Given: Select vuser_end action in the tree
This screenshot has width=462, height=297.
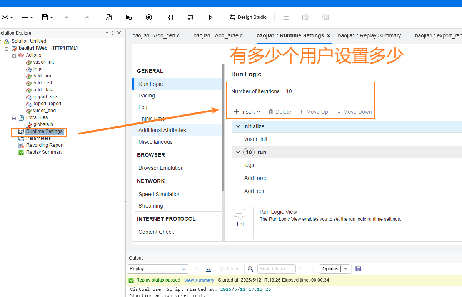Looking at the screenshot, I should click(45, 111).
